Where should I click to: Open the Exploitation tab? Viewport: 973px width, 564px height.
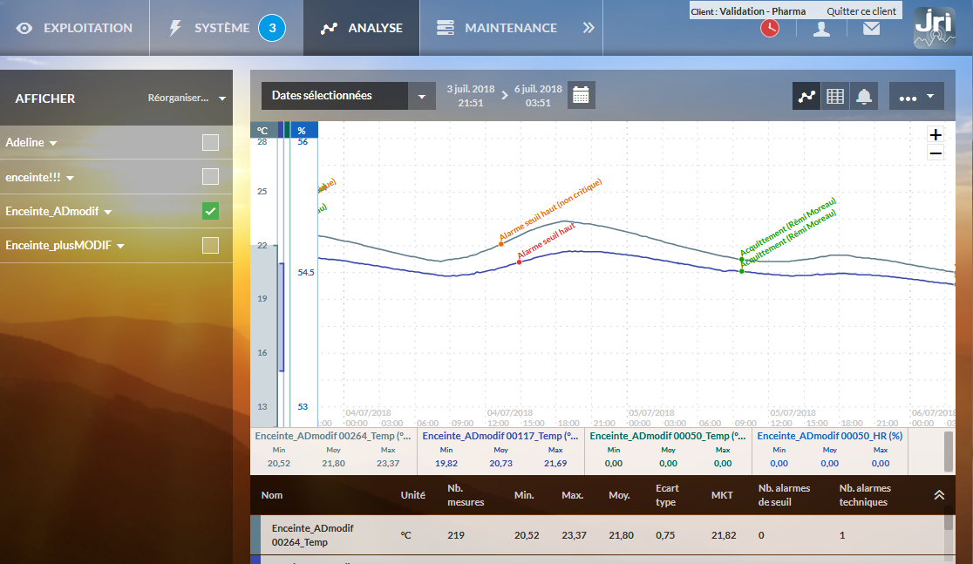[74, 28]
